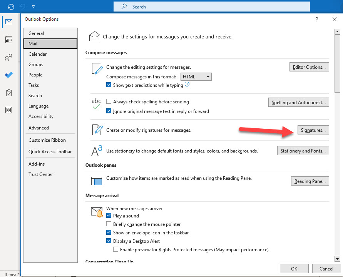Image resolution: width=343 pixels, height=277 pixels.
Task: Open the Trust Center category
Action: (50, 174)
